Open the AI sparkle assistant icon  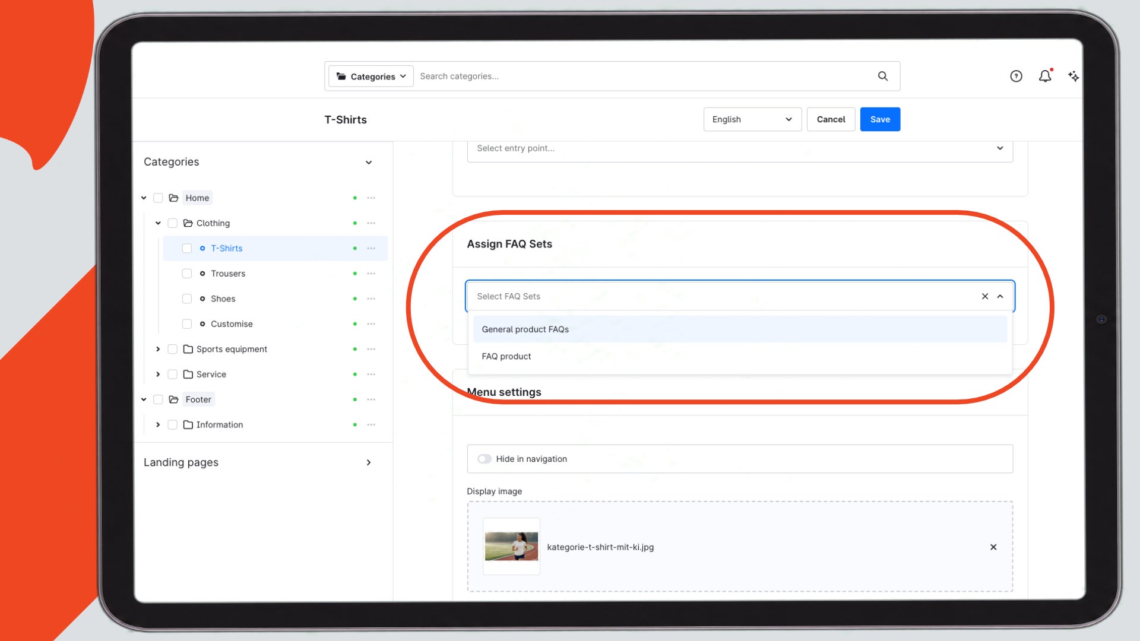tap(1073, 76)
